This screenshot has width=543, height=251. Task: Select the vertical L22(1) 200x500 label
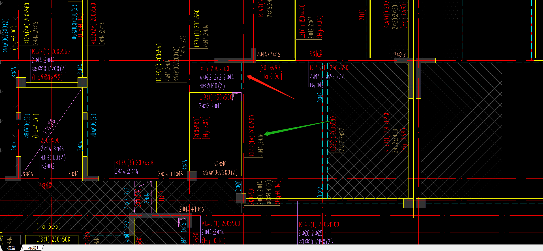click(x=333, y=133)
